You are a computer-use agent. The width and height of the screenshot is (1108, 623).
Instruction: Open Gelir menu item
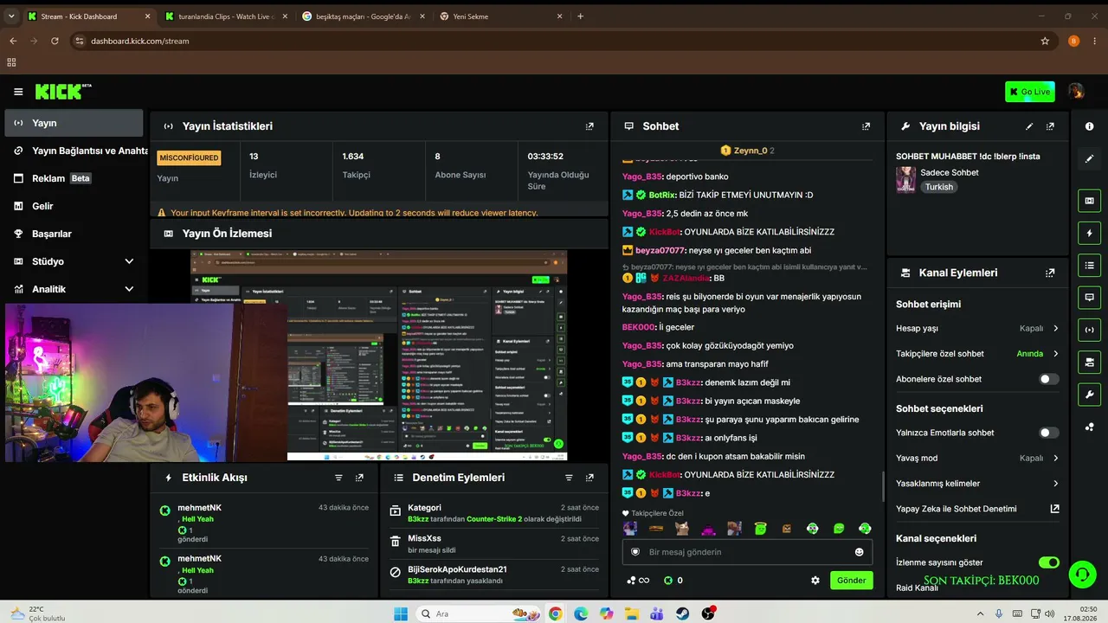(74, 206)
